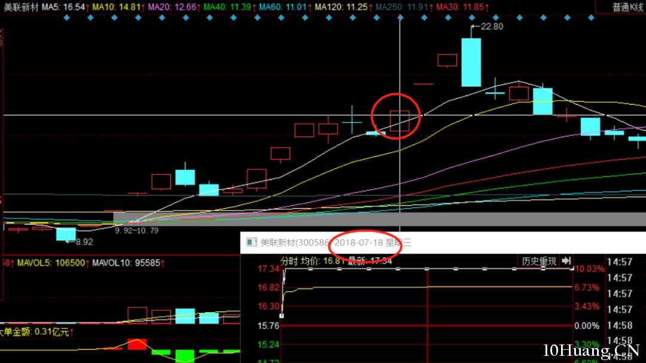Screen dimensions: 646x363
Task: Click the 17.34 price axis label
Action: [x=268, y=269]
